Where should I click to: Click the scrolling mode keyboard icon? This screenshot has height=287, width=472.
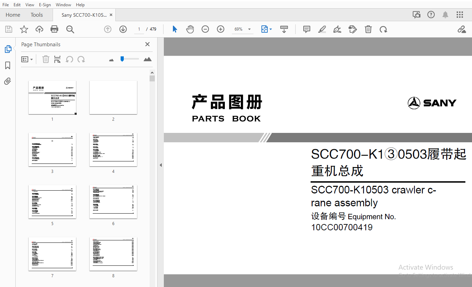[284, 29]
